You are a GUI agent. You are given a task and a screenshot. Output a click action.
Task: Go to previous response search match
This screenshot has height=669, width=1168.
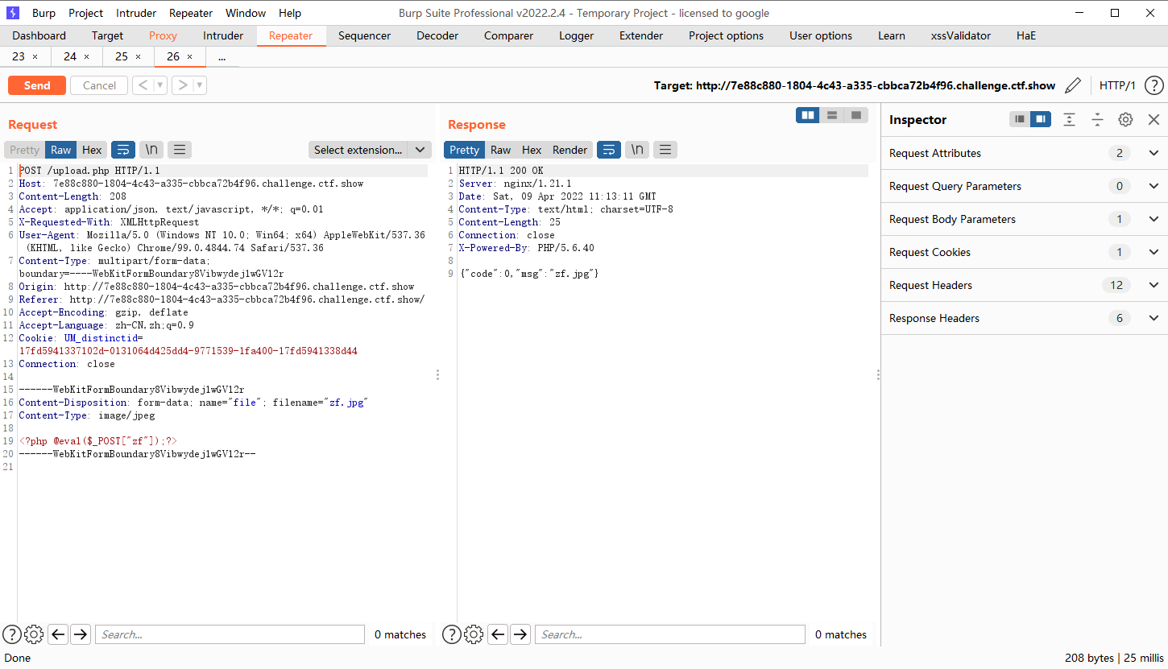click(x=498, y=634)
